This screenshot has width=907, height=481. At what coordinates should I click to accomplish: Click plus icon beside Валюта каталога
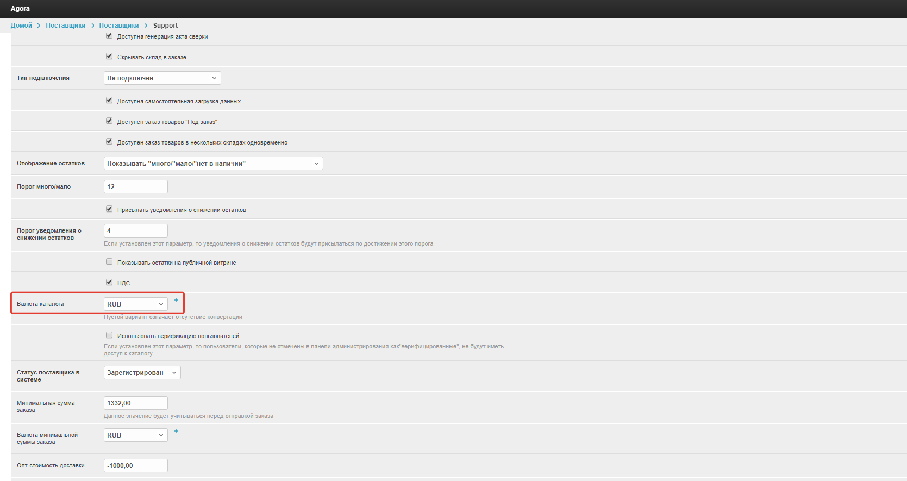pyautogui.click(x=176, y=300)
